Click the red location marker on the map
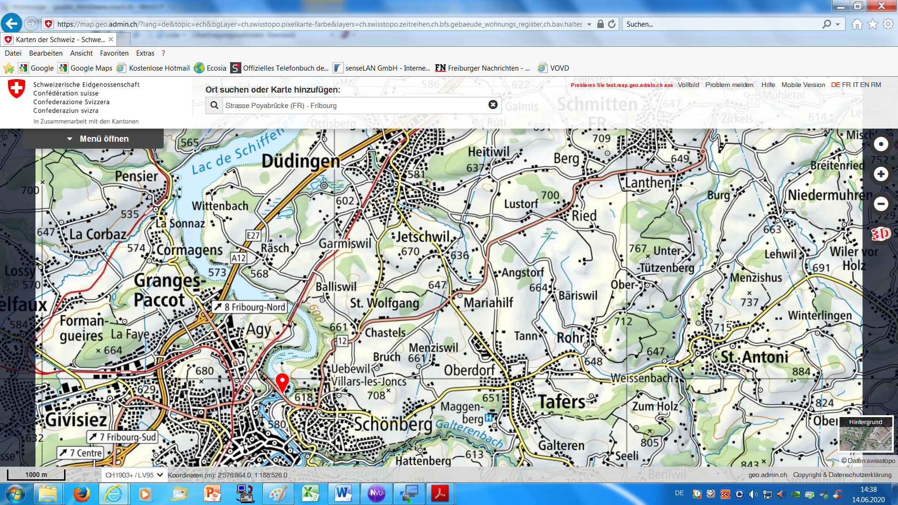 pyautogui.click(x=282, y=382)
